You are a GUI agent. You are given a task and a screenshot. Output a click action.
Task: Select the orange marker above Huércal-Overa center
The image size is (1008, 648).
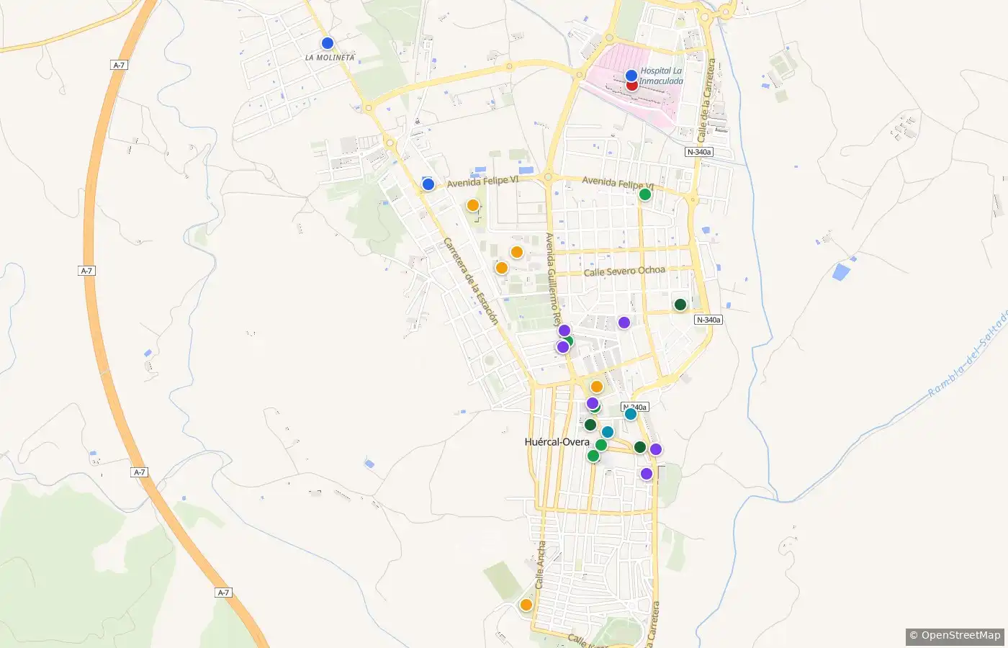pyautogui.click(x=597, y=387)
